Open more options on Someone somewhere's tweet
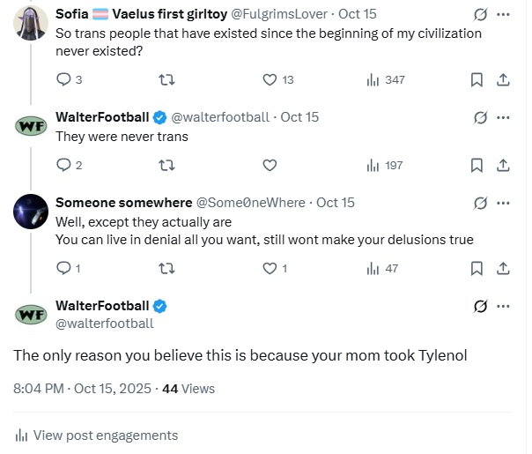Image resolution: width=532 pixels, height=454 pixels. tap(503, 203)
